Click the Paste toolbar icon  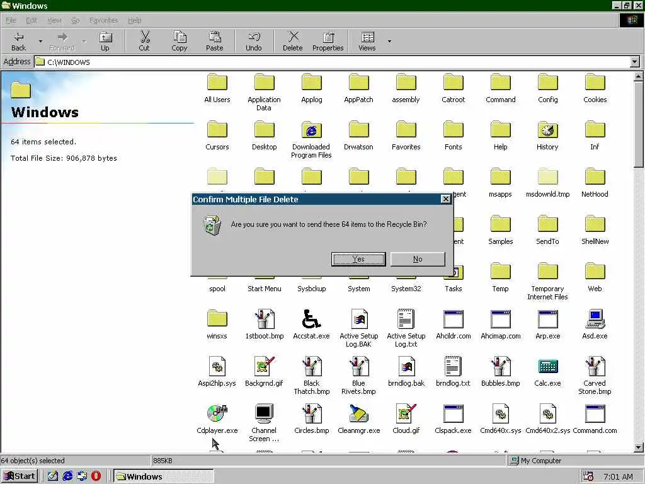pyautogui.click(x=214, y=37)
